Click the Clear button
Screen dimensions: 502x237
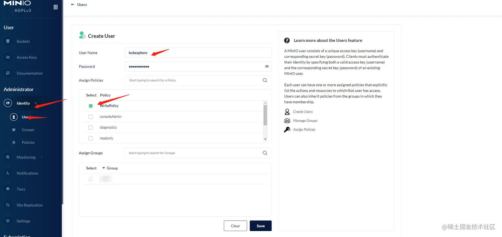235,226
